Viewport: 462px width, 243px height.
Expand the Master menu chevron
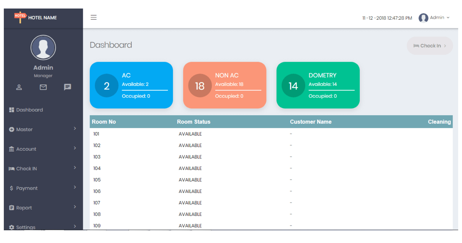pyautogui.click(x=75, y=128)
